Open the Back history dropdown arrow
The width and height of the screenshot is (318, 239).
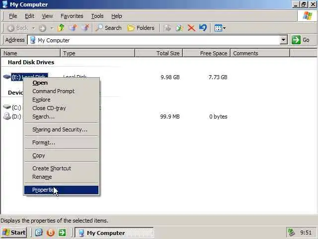pos(34,28)
